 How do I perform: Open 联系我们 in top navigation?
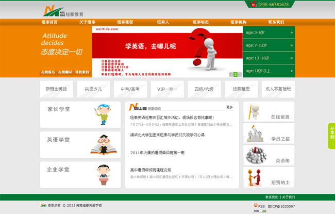click(276, 22)
